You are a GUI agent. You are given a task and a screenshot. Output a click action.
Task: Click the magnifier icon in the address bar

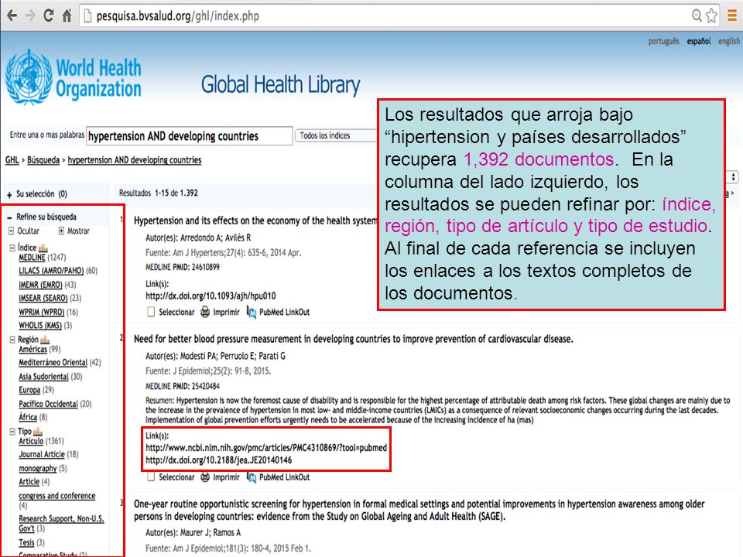click(696, 15)
